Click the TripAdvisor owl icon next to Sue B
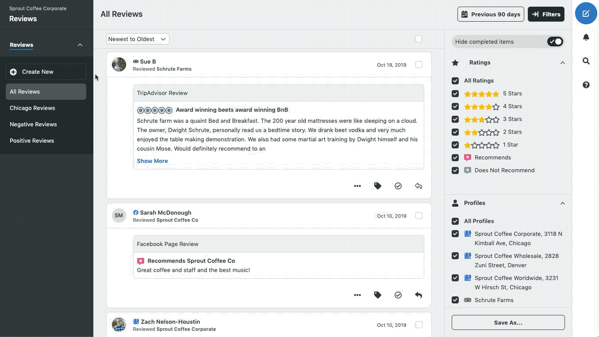Image resolution: width=599 pixels, height=337 pixels. pos(136,61)
